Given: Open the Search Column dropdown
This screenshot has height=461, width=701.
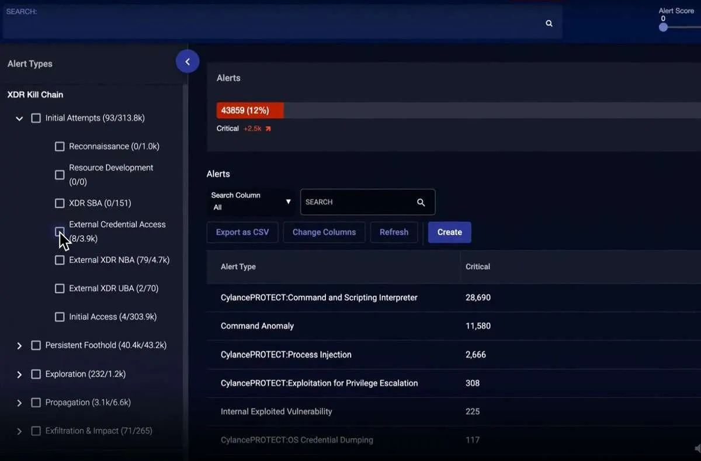Looking at the screenshot, I should coord(251,202).
